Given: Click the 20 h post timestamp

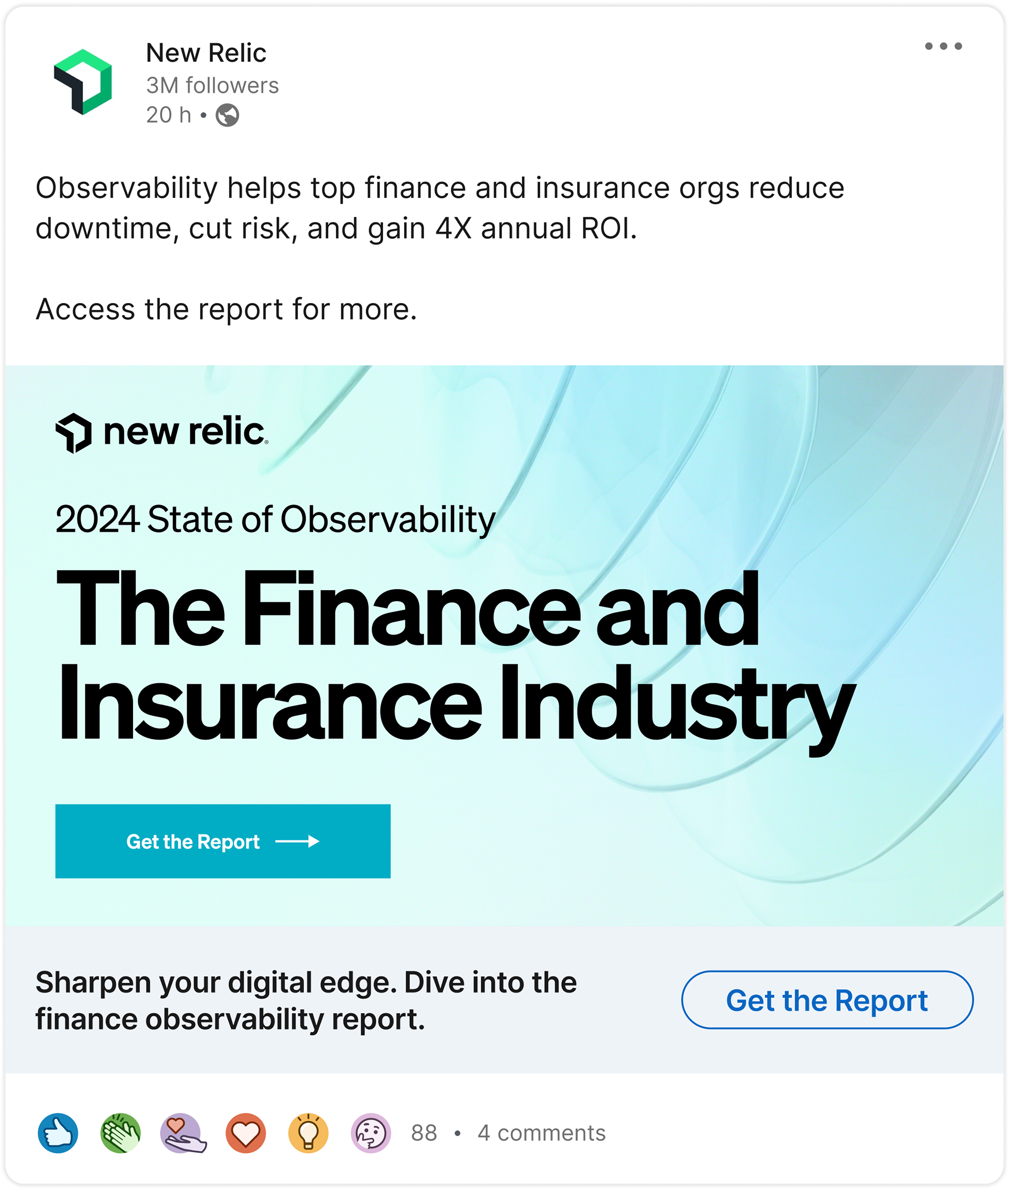Looking at the screenshot, I should (168, 116).
